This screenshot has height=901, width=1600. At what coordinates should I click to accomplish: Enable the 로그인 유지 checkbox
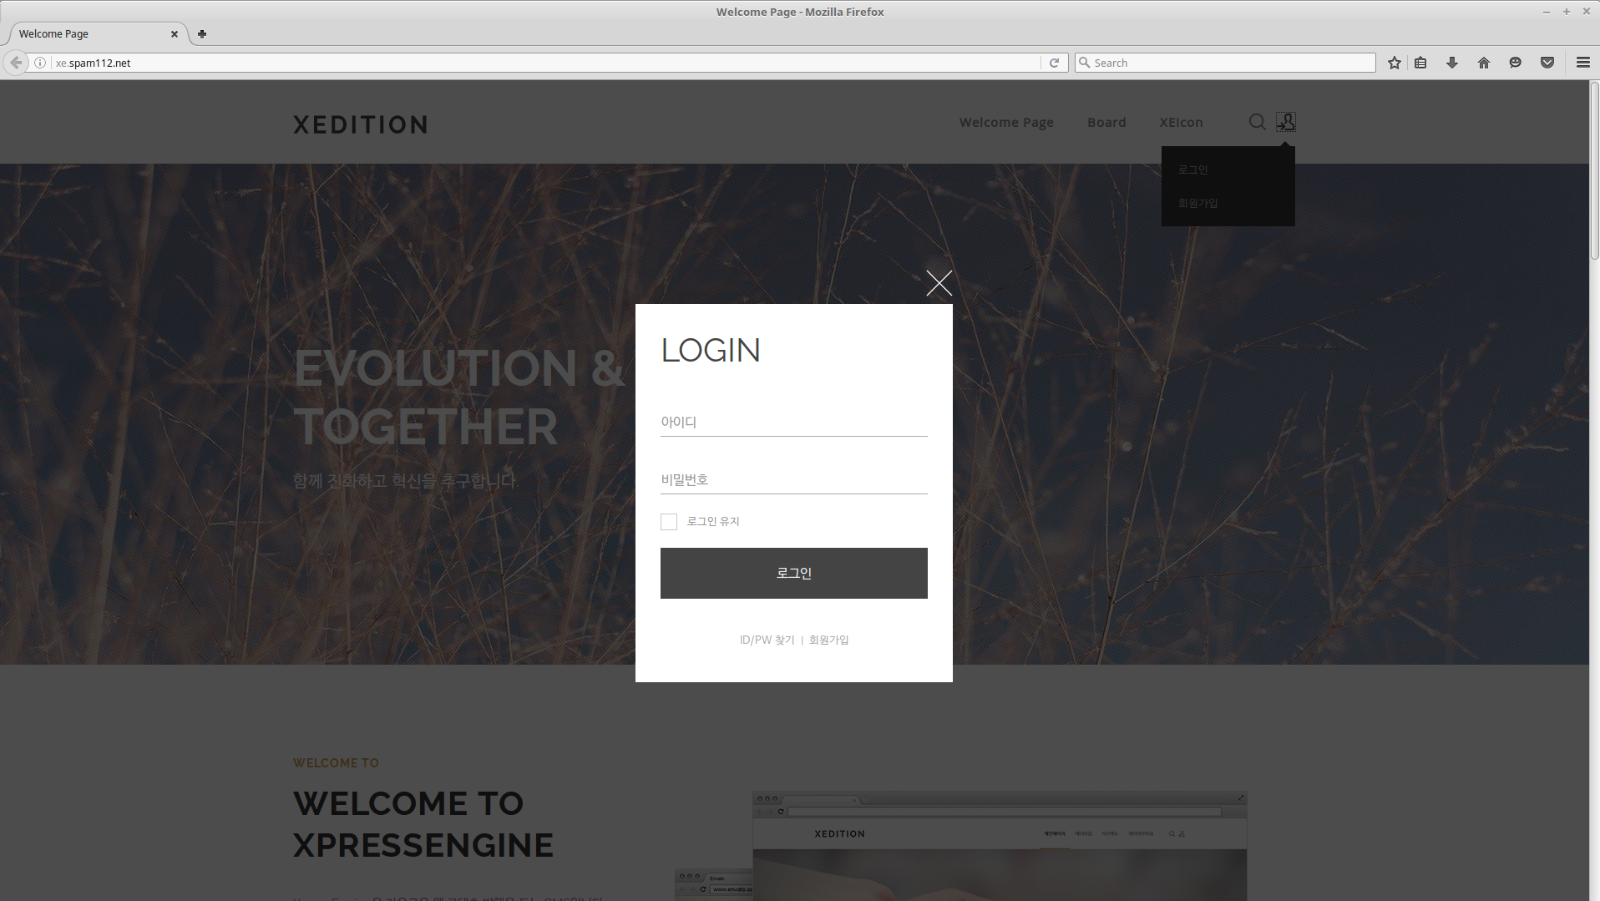tap(669, 522)
